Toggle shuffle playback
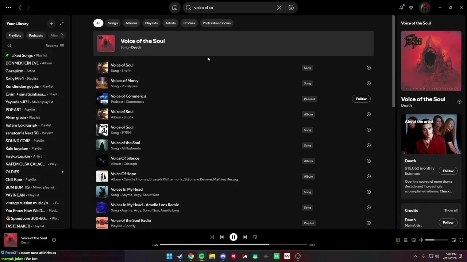The width and height of the screenshot is (467, 262). click(x=212, y=237)
